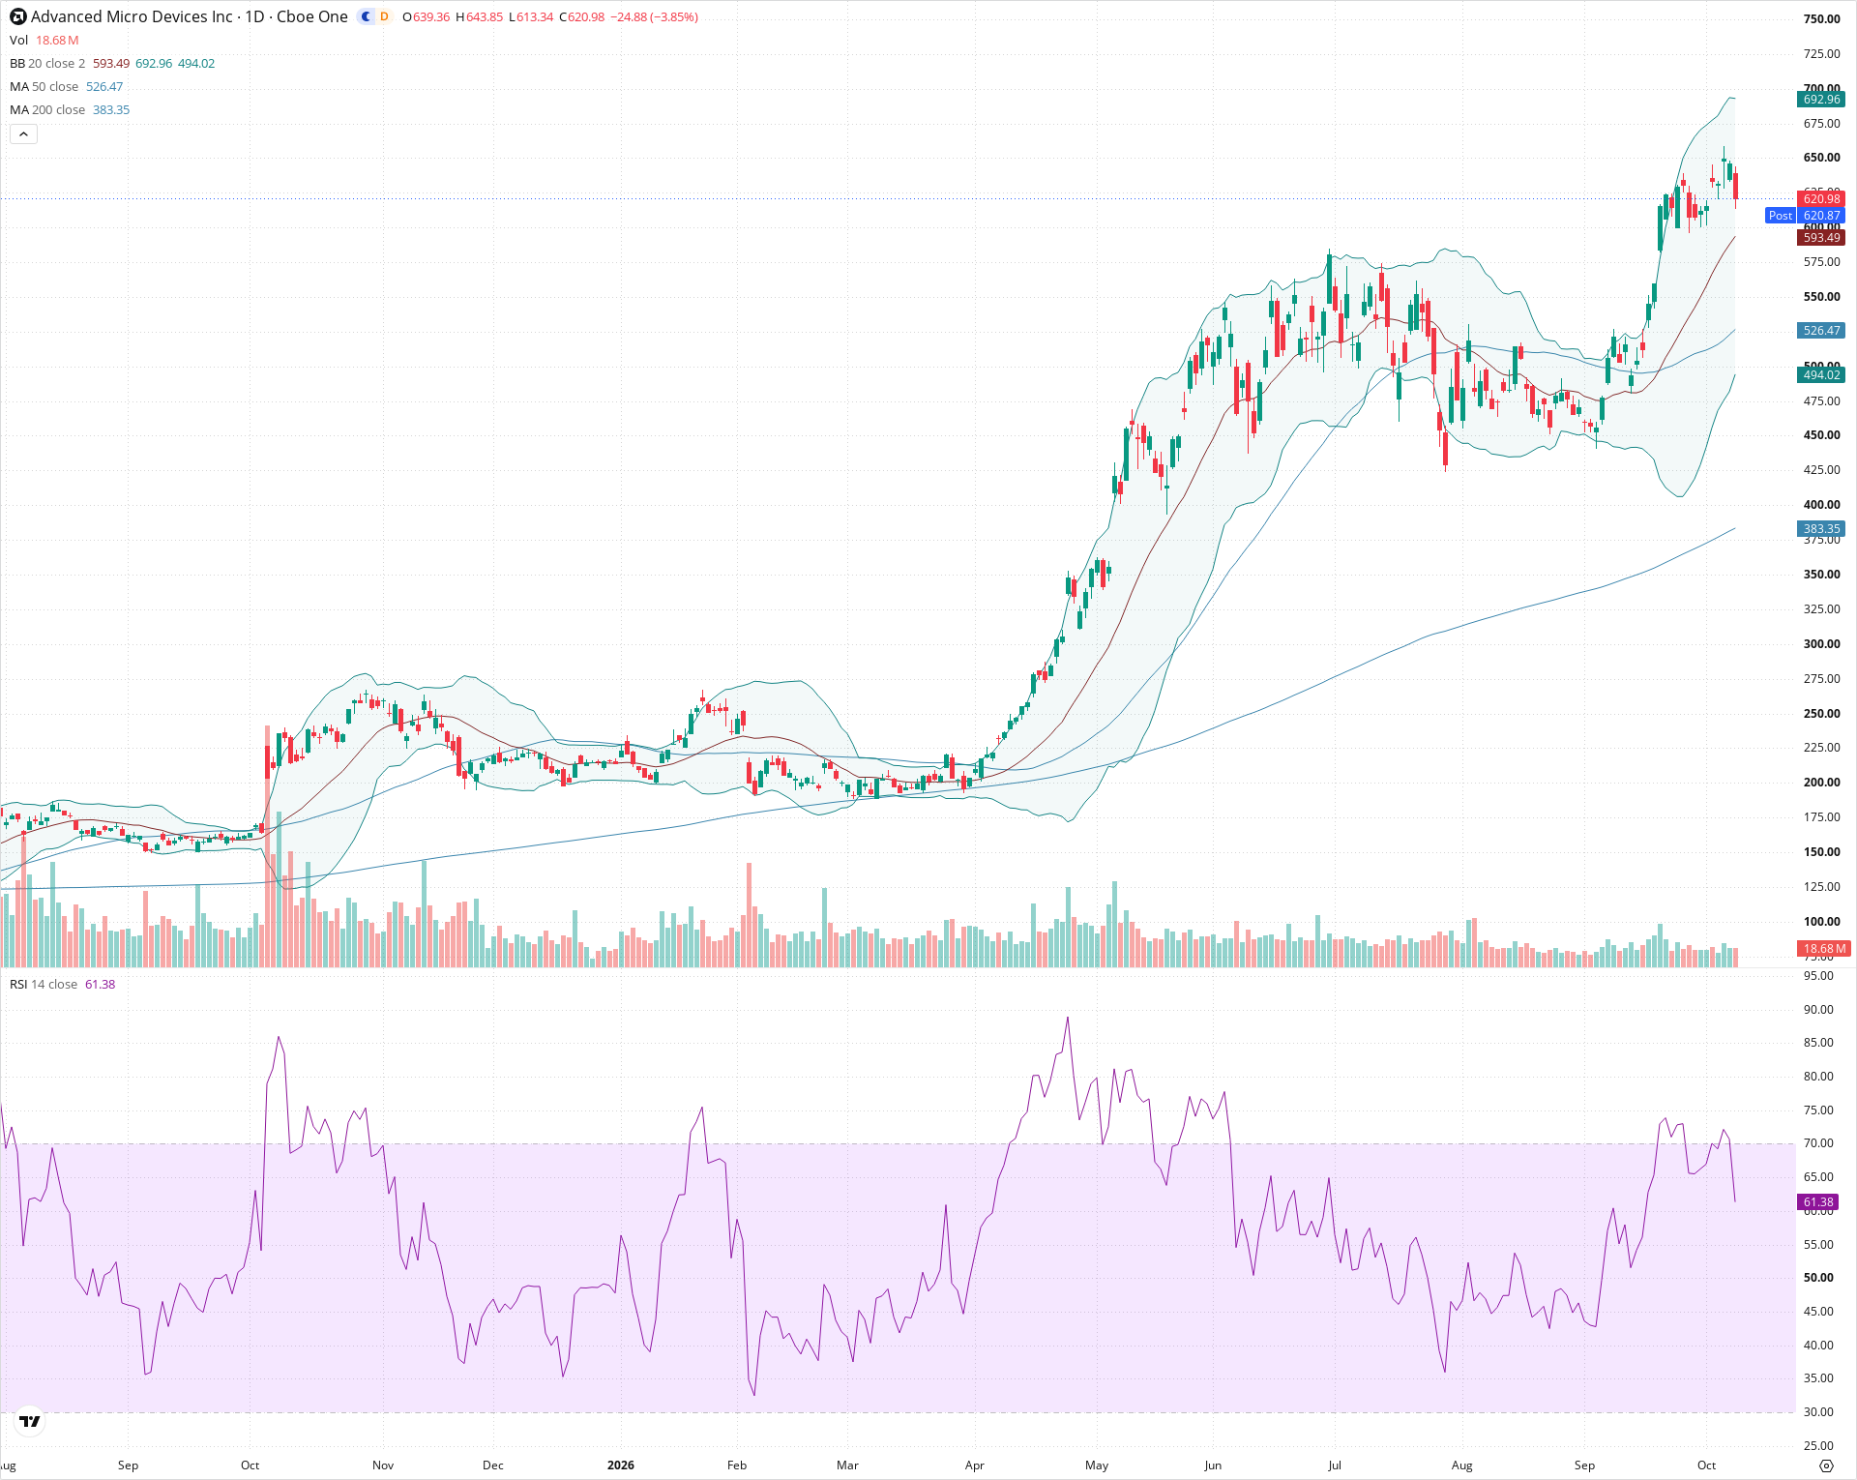Click the blue Post 620.87 price label
Screen dimensions: 1857x1480
point(1805,216)
